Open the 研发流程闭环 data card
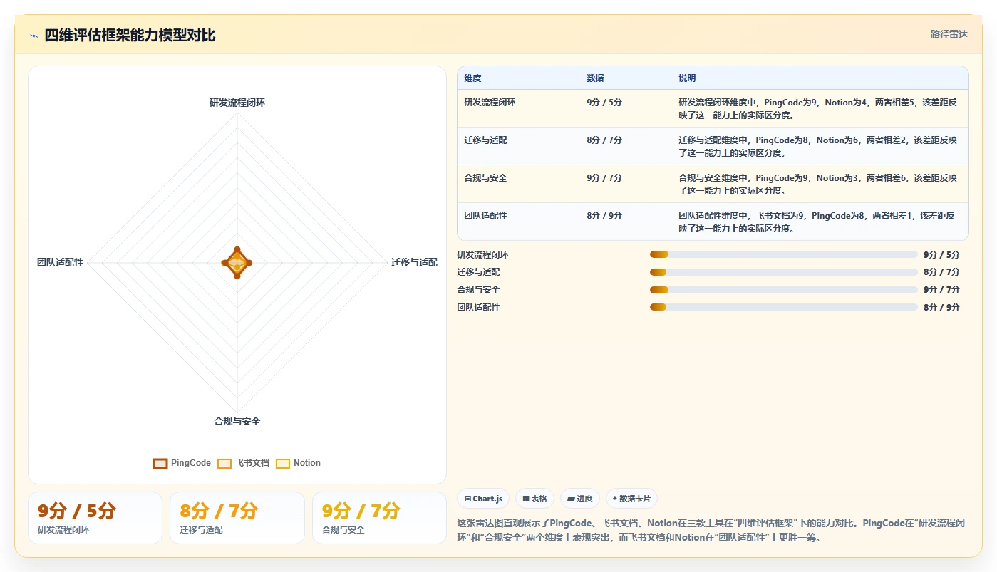 [x=95, y=518]
